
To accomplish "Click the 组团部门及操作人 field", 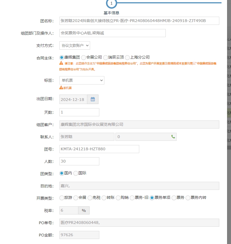I will [x=112, y=33].
